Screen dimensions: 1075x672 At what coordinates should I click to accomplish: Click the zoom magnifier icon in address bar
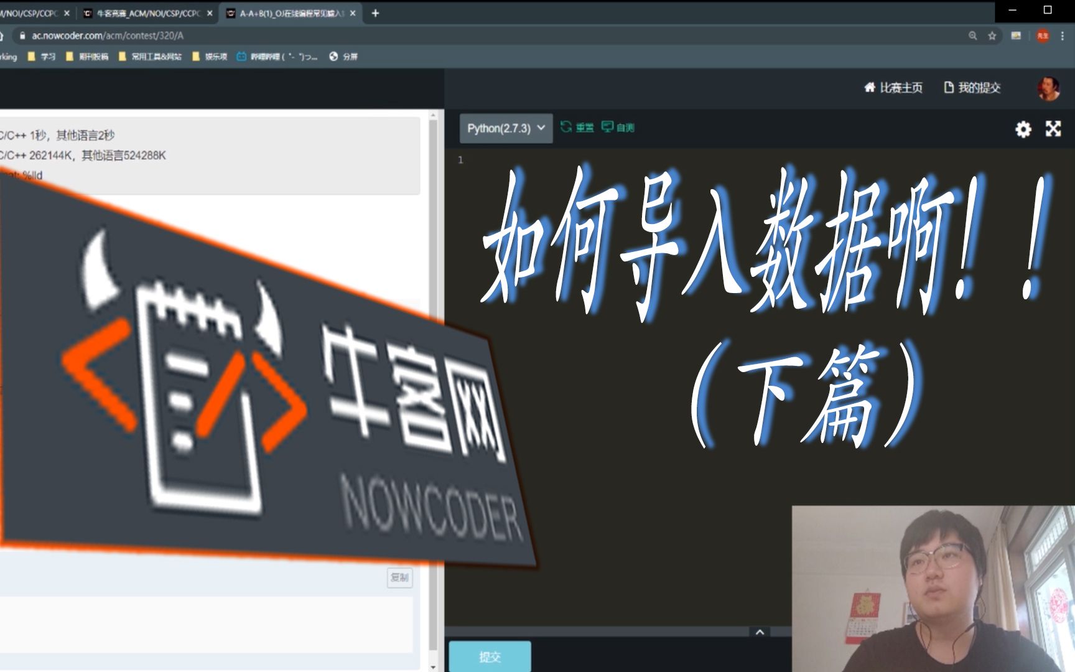972,36
